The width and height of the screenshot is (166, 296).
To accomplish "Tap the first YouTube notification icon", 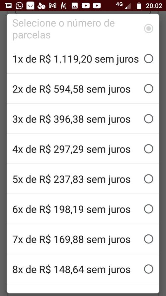I will point(86,6).
